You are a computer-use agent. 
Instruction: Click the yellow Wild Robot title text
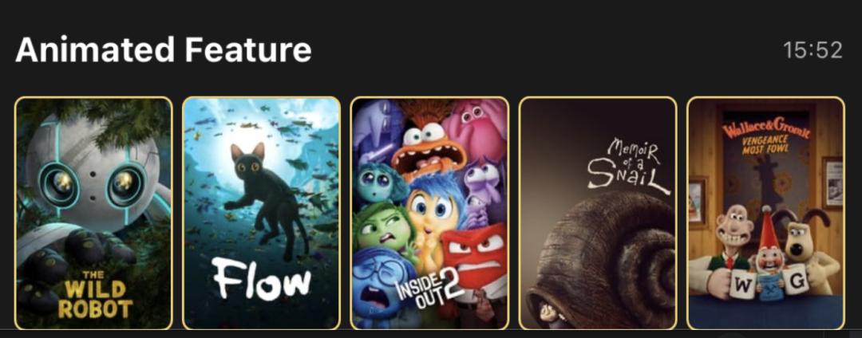point(96,294)
